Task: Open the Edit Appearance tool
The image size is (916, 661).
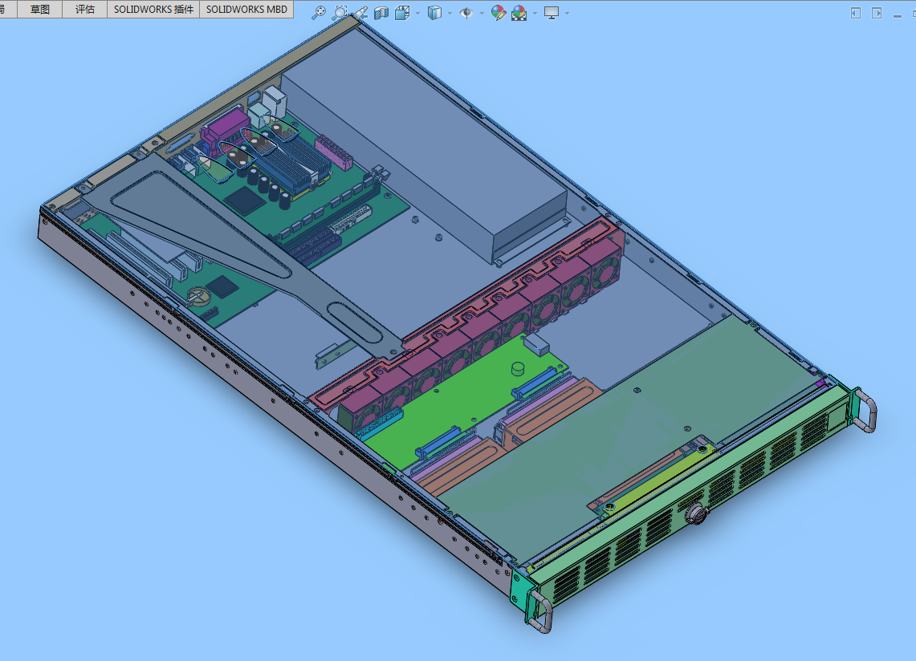Action: click(x=499, y=12)
